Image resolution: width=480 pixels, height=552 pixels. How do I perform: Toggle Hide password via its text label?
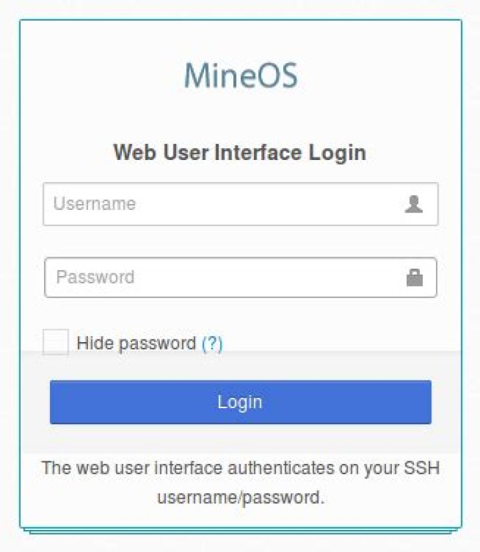pos(136,343)
